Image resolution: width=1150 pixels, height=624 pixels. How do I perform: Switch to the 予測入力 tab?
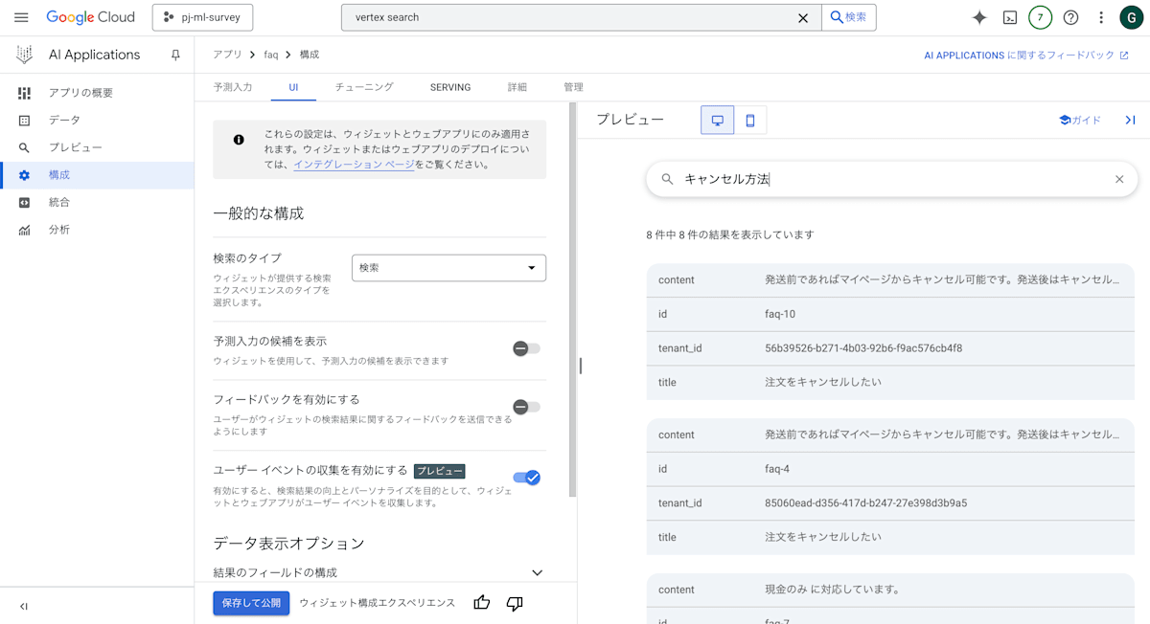pos(233,87)
